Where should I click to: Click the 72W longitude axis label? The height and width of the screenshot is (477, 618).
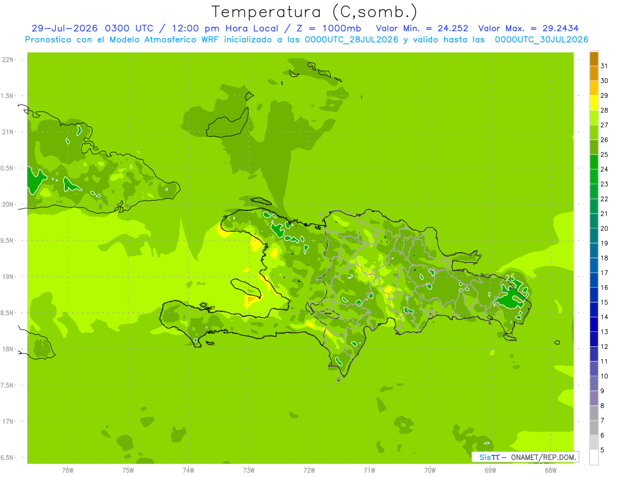(309, 470)
